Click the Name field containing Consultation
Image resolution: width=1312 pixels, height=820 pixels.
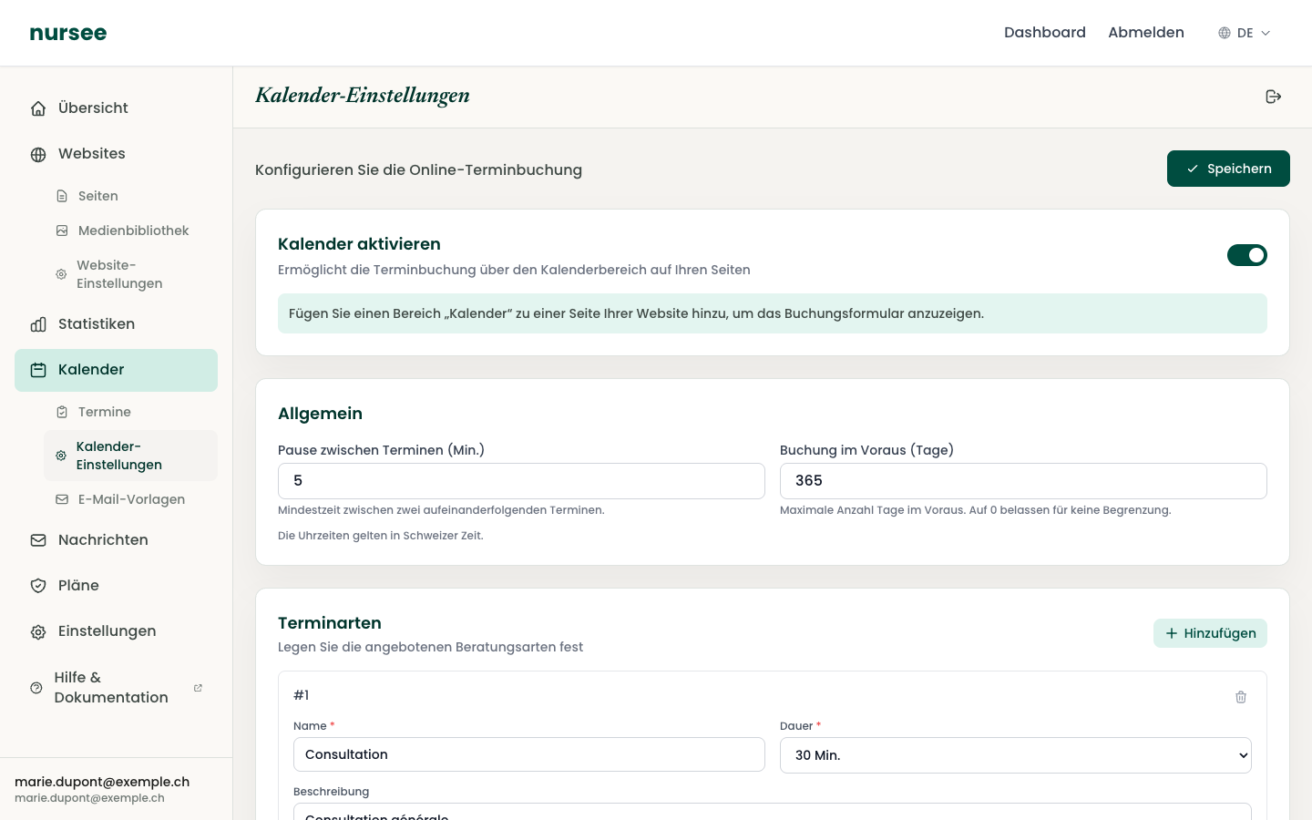(x=529, y=754)
